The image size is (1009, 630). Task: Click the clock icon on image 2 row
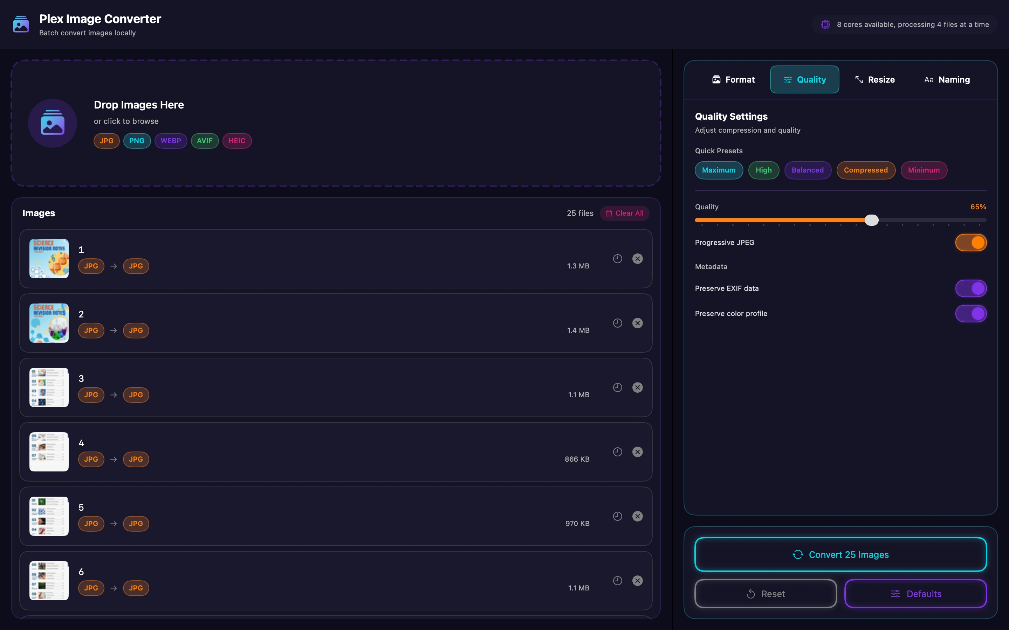tap(618, 323)
